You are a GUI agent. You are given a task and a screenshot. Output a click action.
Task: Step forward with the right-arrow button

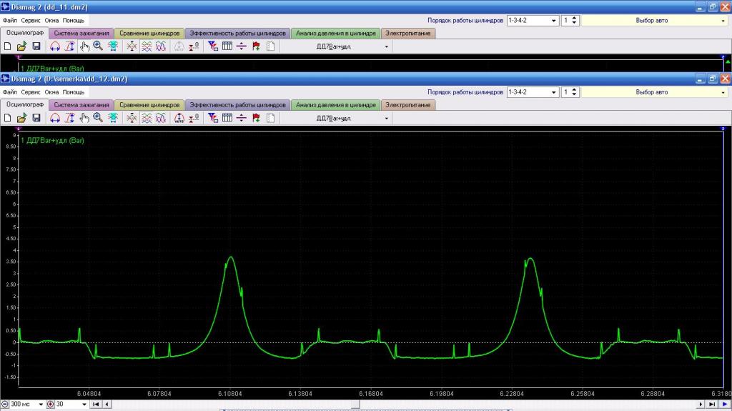point(701,405)
